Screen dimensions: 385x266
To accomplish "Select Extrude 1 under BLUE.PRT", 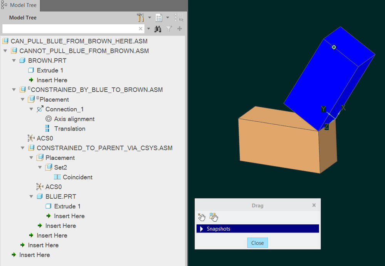I will pyautogui.click(x=67, y=206).
